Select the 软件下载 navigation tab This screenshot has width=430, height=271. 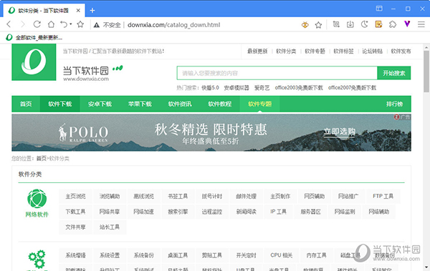(60, 104)
